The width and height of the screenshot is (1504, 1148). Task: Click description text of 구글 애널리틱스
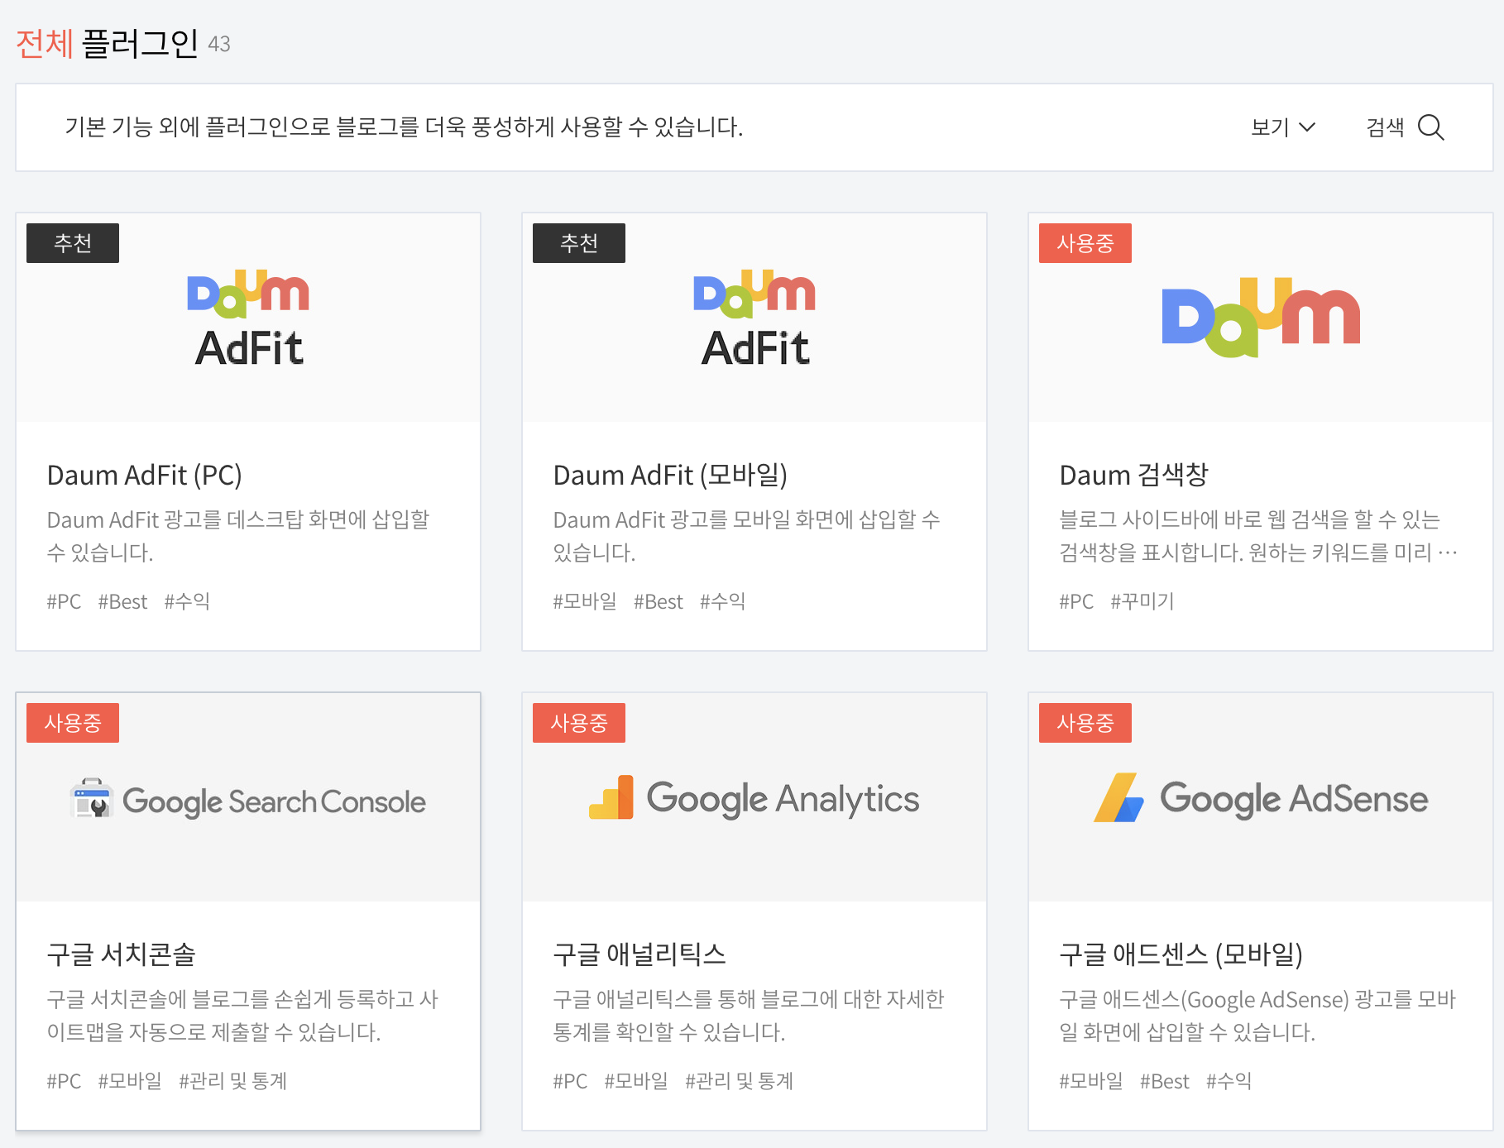point(749,1016)
